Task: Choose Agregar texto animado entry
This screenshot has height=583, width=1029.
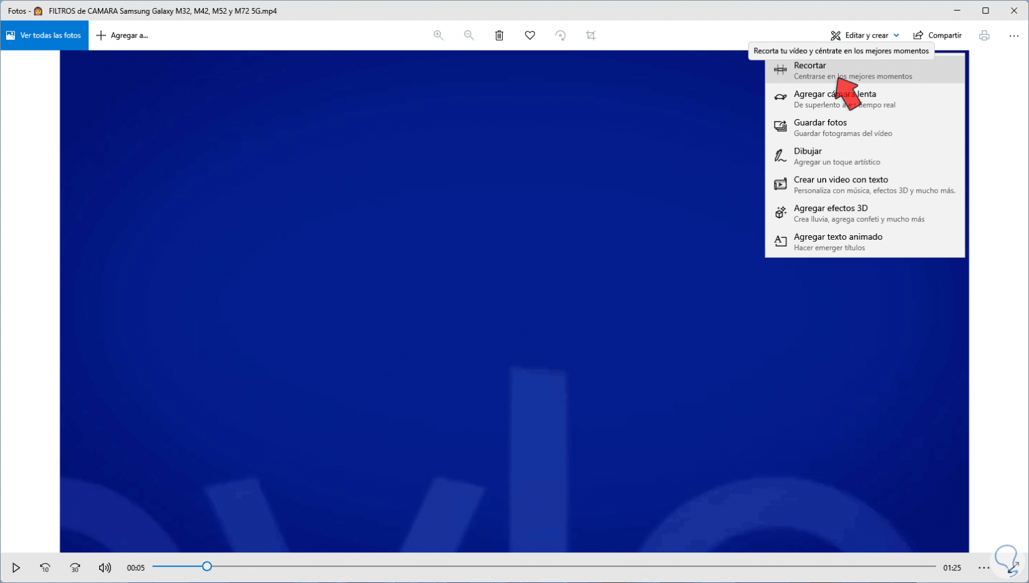Action: pyautogui.click(x=865, y=242)
